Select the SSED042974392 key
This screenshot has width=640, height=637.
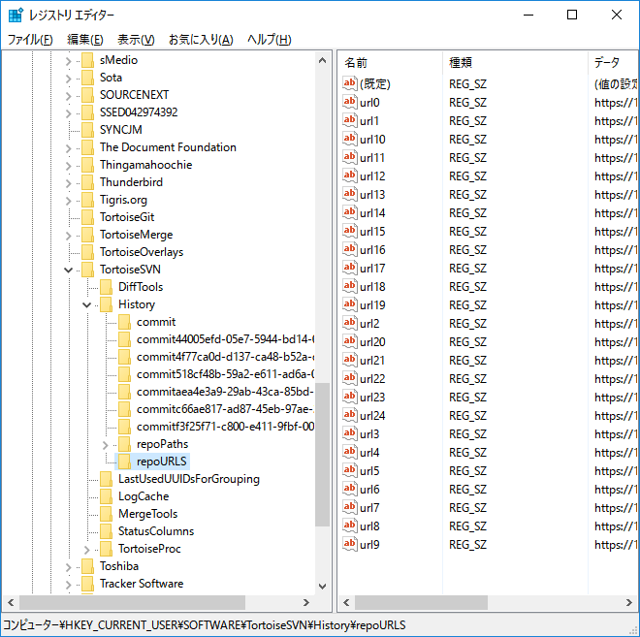tap(139, 112)
